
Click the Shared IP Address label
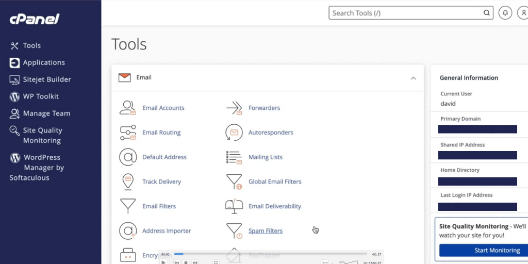point(463,145)
